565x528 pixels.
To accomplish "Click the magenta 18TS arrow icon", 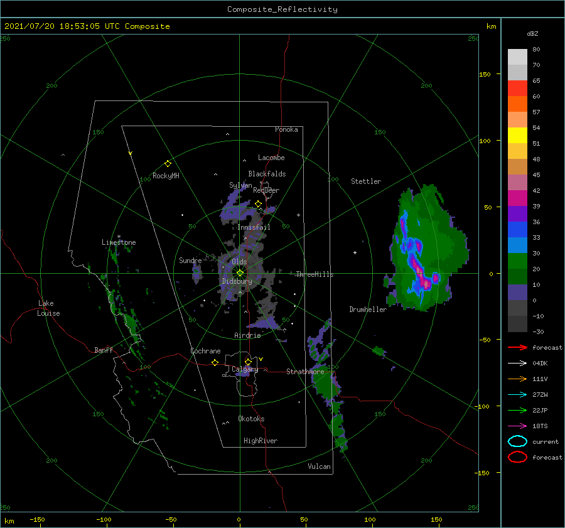I will coord(517,426).
